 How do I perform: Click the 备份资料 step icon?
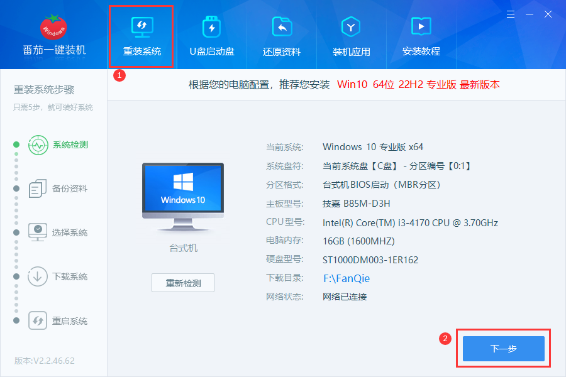pyautogui.click(x=38, y=188)
